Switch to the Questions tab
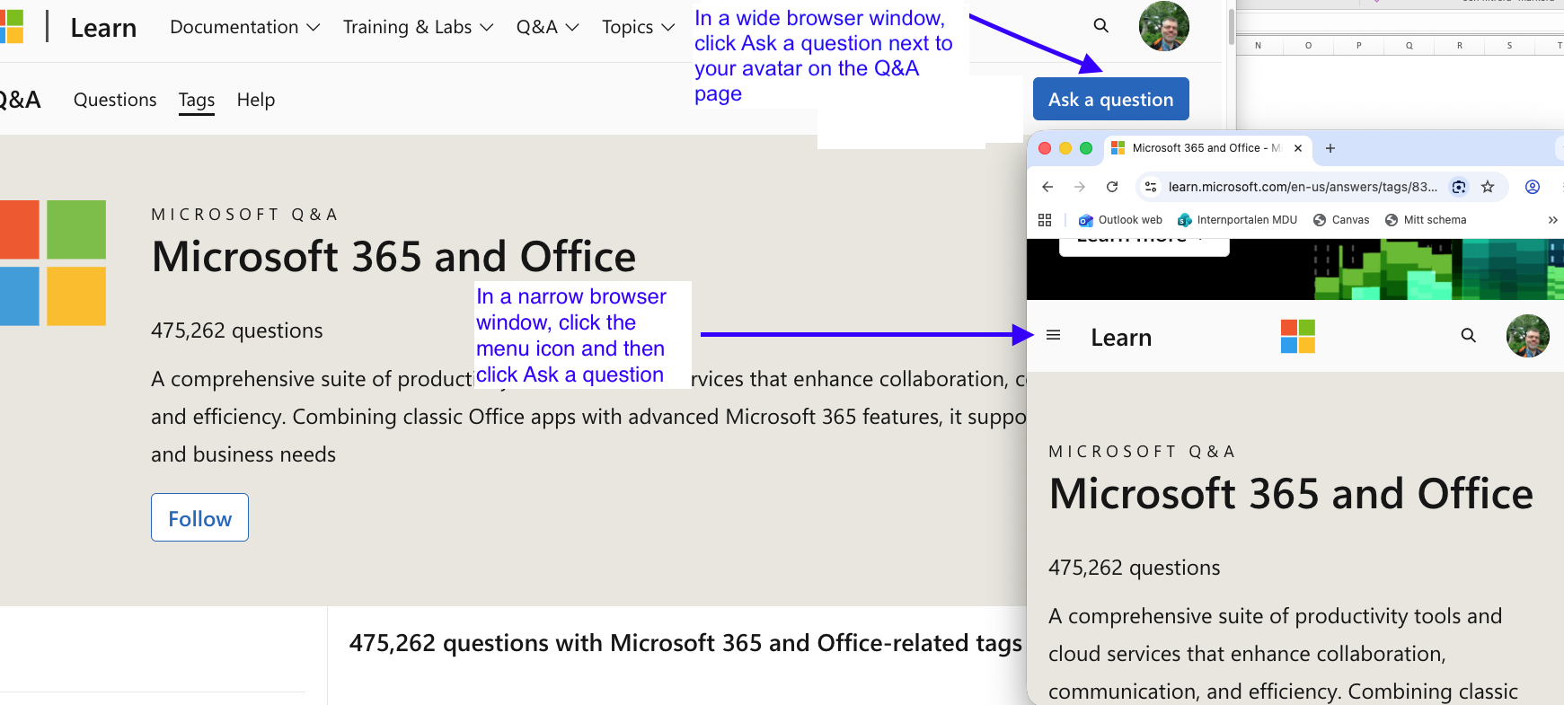Image resolution: width=1564 pixels, height=705 pixels. click(x=115, y=100)
